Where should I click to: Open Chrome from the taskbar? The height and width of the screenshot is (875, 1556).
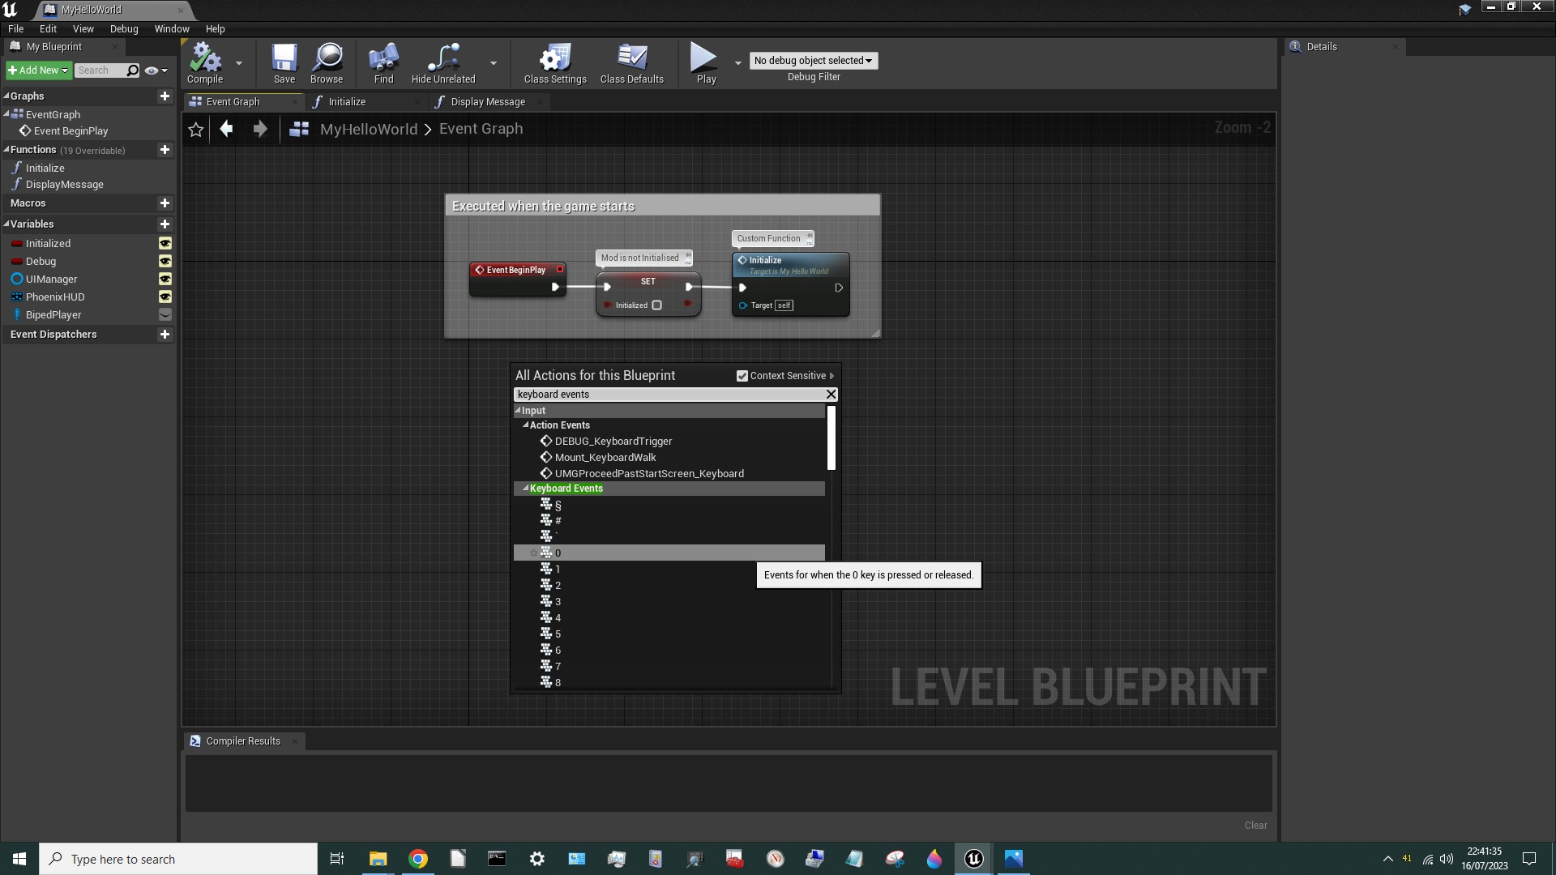[418, 859]
